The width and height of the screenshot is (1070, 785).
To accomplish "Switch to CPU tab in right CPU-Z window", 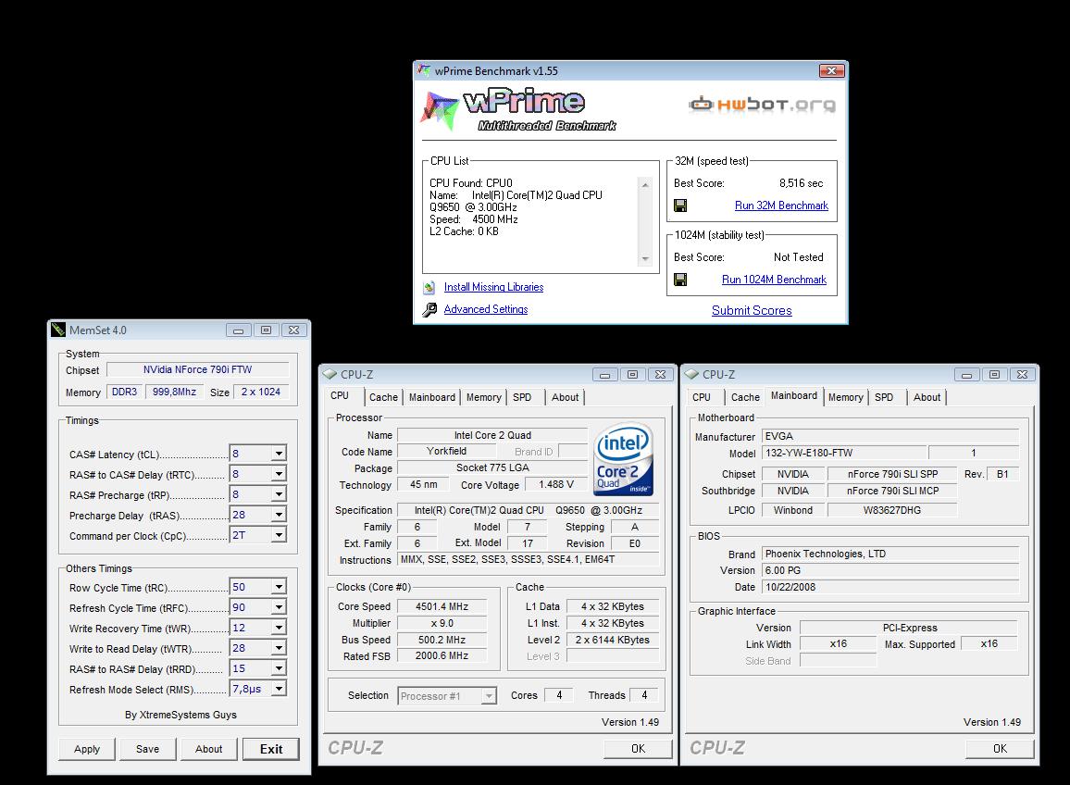I will (702, 397).
